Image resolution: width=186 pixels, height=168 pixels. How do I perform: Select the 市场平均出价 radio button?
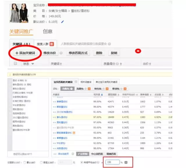[82, 162]
